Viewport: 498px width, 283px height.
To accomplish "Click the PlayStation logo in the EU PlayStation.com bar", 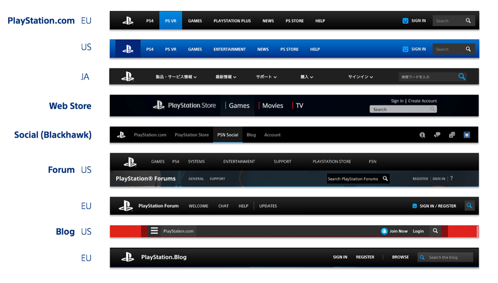I will coord(128,21).
